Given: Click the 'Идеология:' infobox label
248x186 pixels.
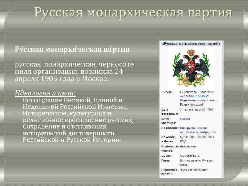Looking at the screenshot, I should 170,128.
